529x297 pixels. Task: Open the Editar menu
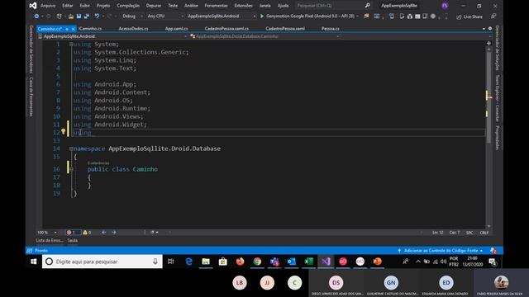tap(68, 6)
